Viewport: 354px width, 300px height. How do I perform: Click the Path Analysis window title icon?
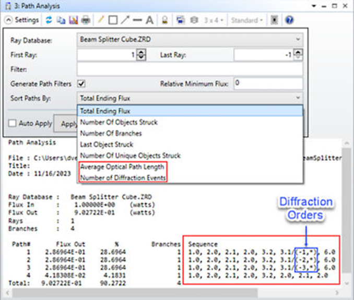point(8,6)
